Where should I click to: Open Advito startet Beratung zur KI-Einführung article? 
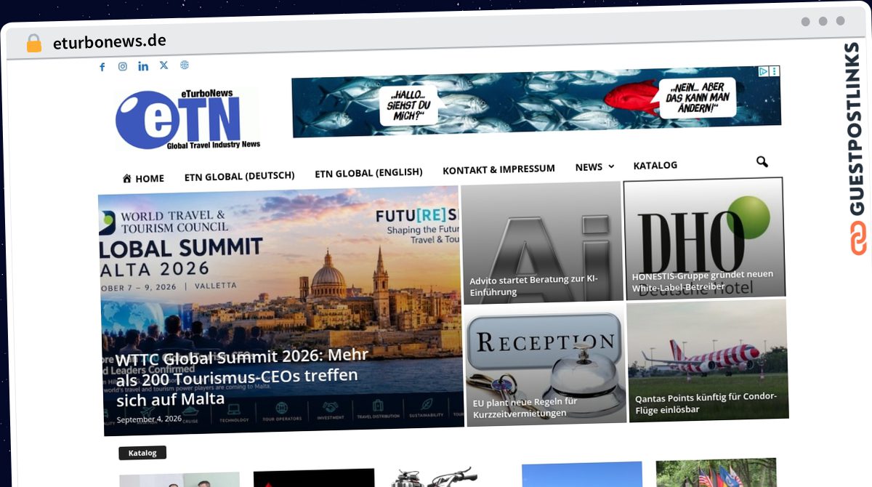pos(534,286)
